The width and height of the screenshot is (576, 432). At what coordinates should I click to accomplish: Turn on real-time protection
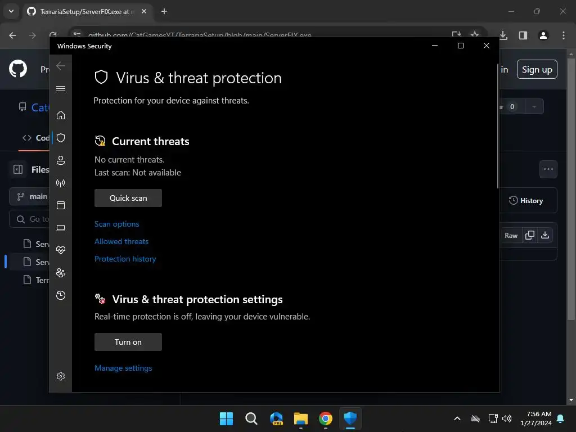coord(128,342)
